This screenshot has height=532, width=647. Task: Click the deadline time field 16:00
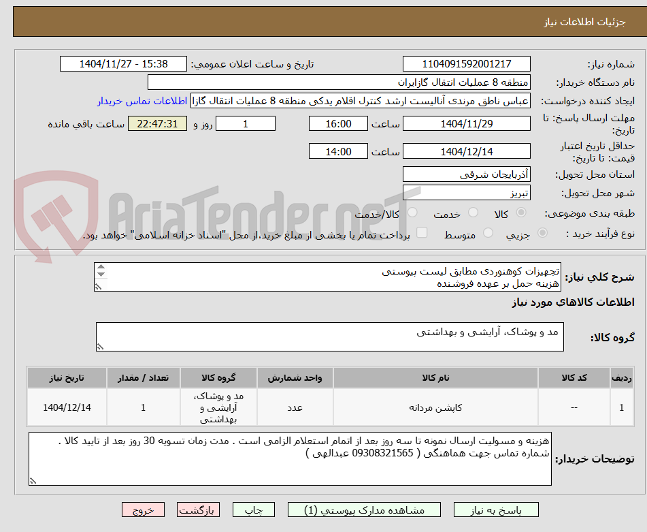click(338, 123)
